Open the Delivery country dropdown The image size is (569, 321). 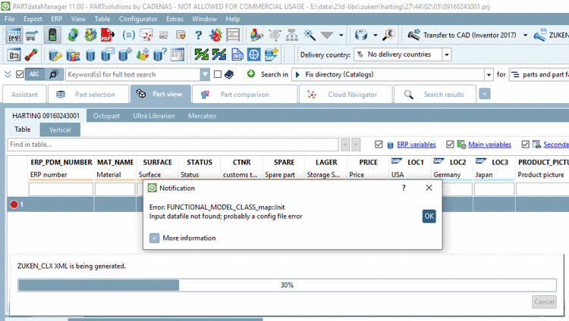click(x=447, y=55)
